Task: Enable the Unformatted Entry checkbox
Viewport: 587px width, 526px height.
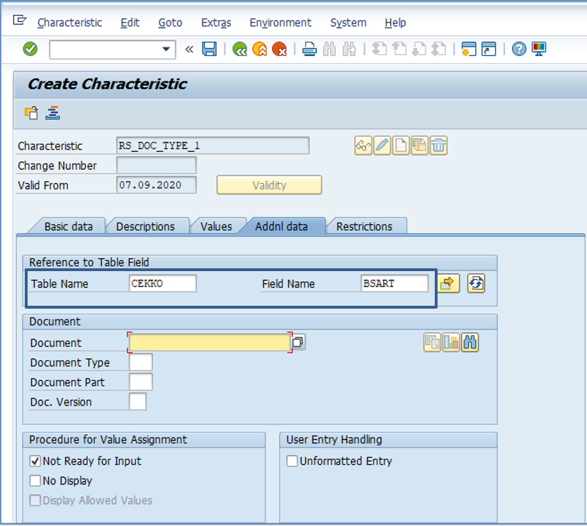Action: tap(292, 461)
